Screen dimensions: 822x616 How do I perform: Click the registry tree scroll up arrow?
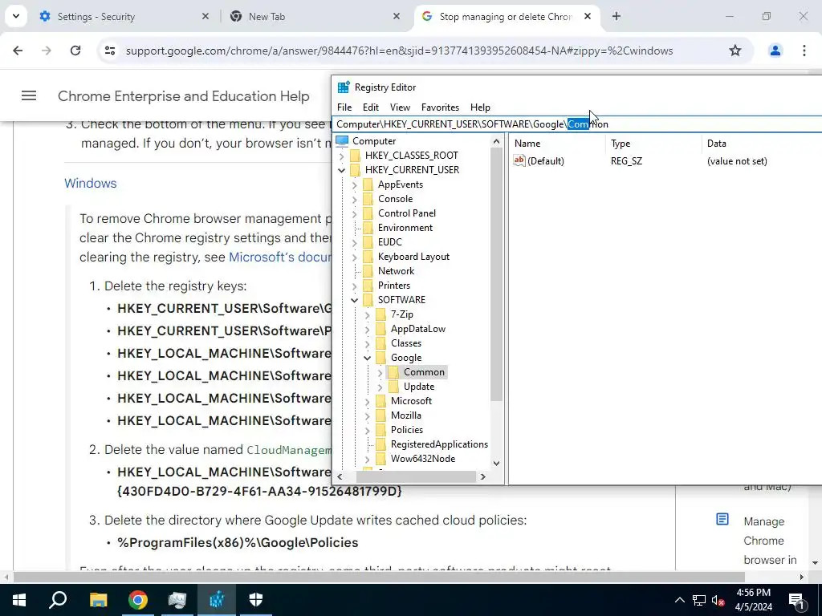[496, 141]
